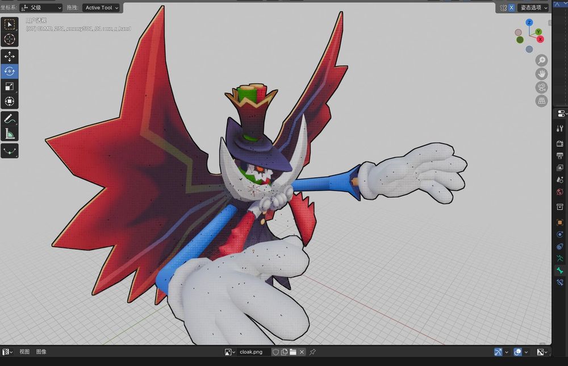Toggle fake user shield for cloak.png
This screenshot has width=568, height=366.
[275, 352]
